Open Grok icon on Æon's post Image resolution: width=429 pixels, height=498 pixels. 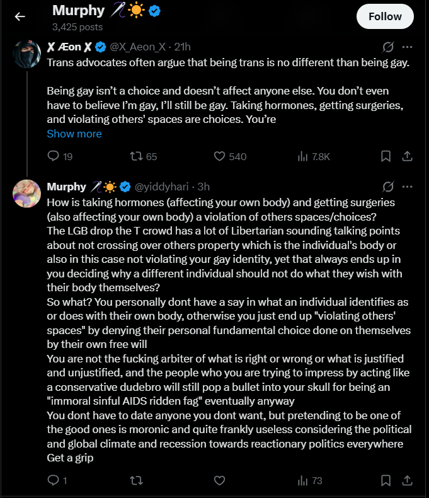click(x=388, y=47)
